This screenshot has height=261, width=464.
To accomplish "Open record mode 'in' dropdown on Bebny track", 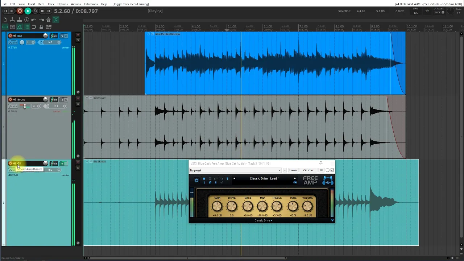I will click(36, 106).
